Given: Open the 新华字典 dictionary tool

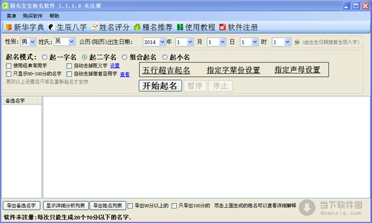Looking at the screenshot, I should tap(25, 27).
